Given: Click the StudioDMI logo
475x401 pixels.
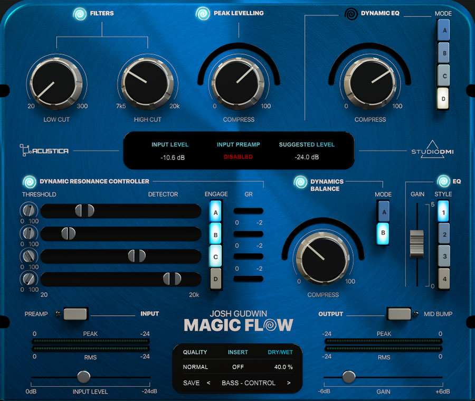Looking at the screenshot, I should [432, 149].
